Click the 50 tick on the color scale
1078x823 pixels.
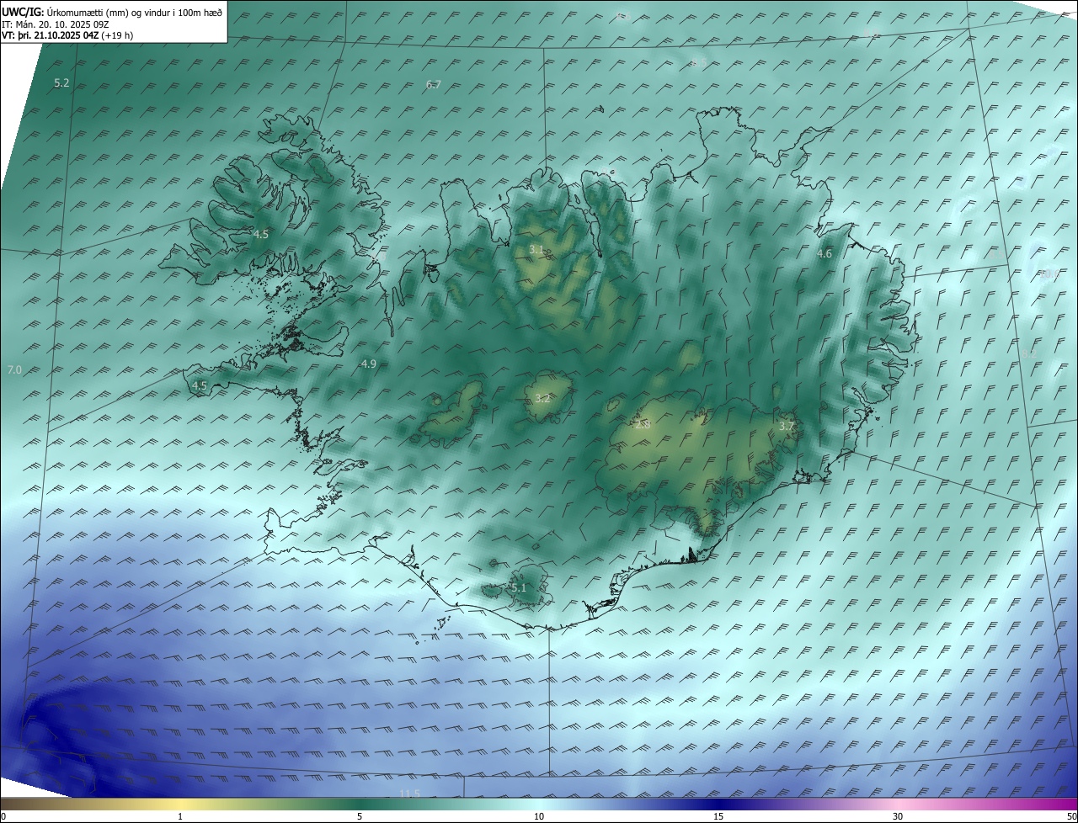(1071, 816)
